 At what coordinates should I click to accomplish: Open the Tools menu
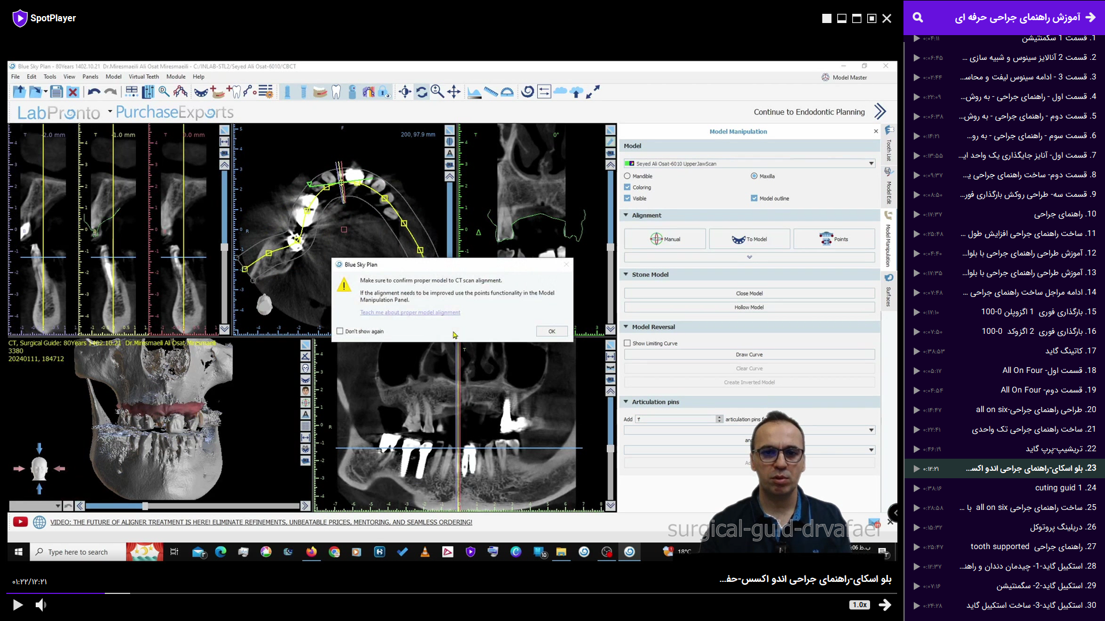coord(50,77)
